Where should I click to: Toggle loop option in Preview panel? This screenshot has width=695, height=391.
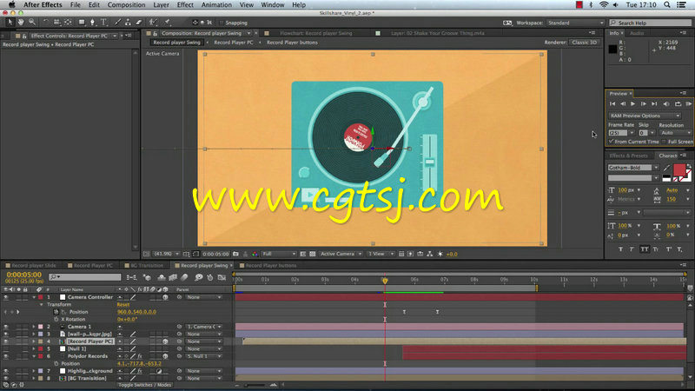tap(678, 103)
